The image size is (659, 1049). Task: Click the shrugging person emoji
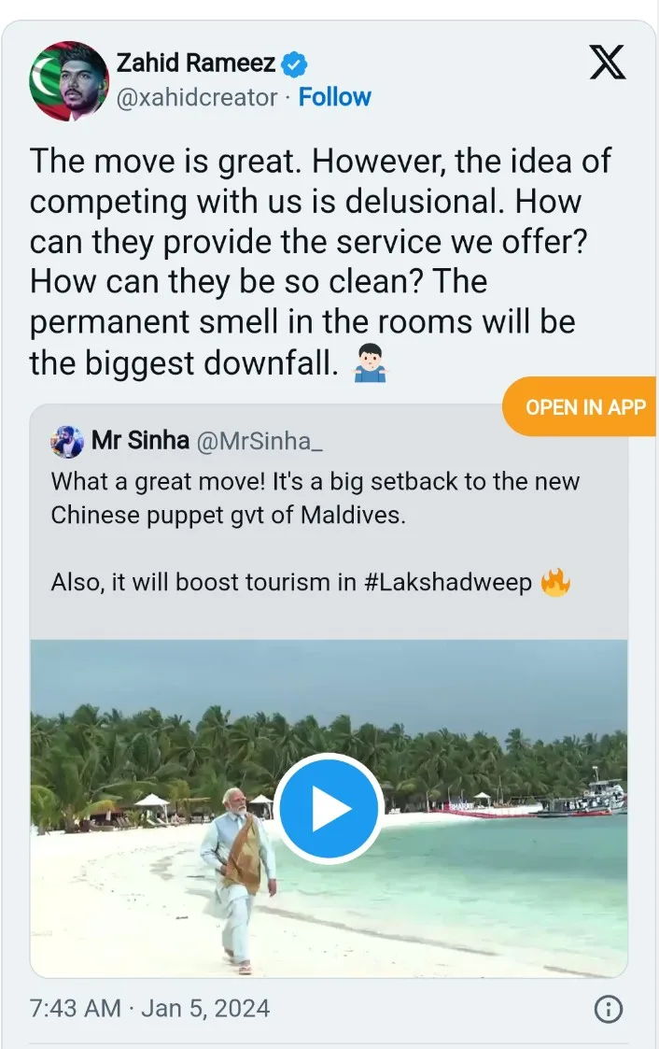(371, 363)
